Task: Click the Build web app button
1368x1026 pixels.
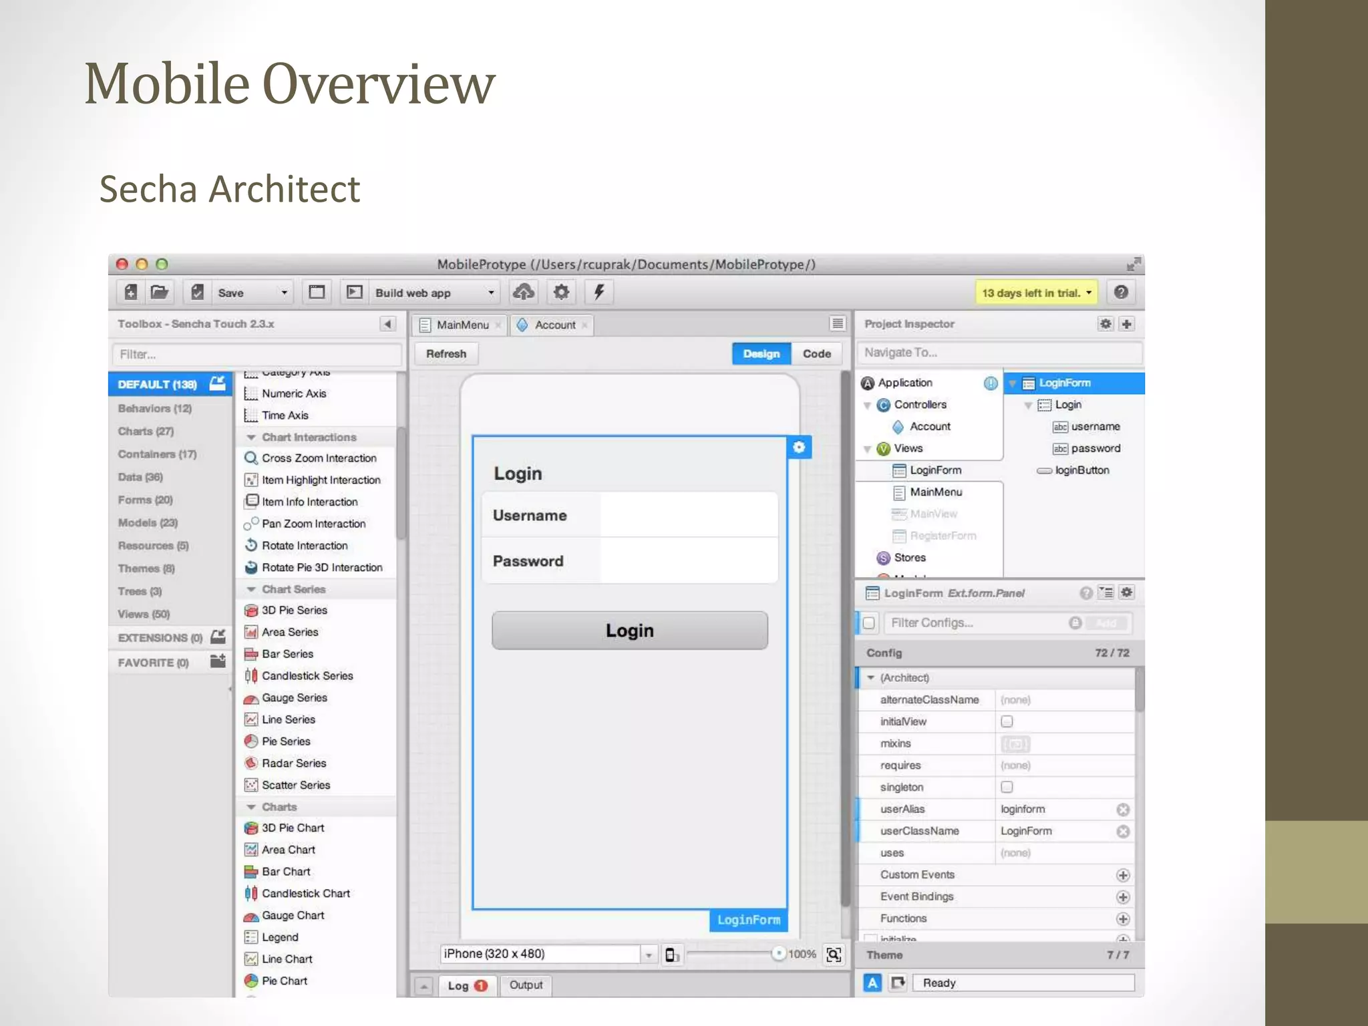Action: tap(412, 293)
